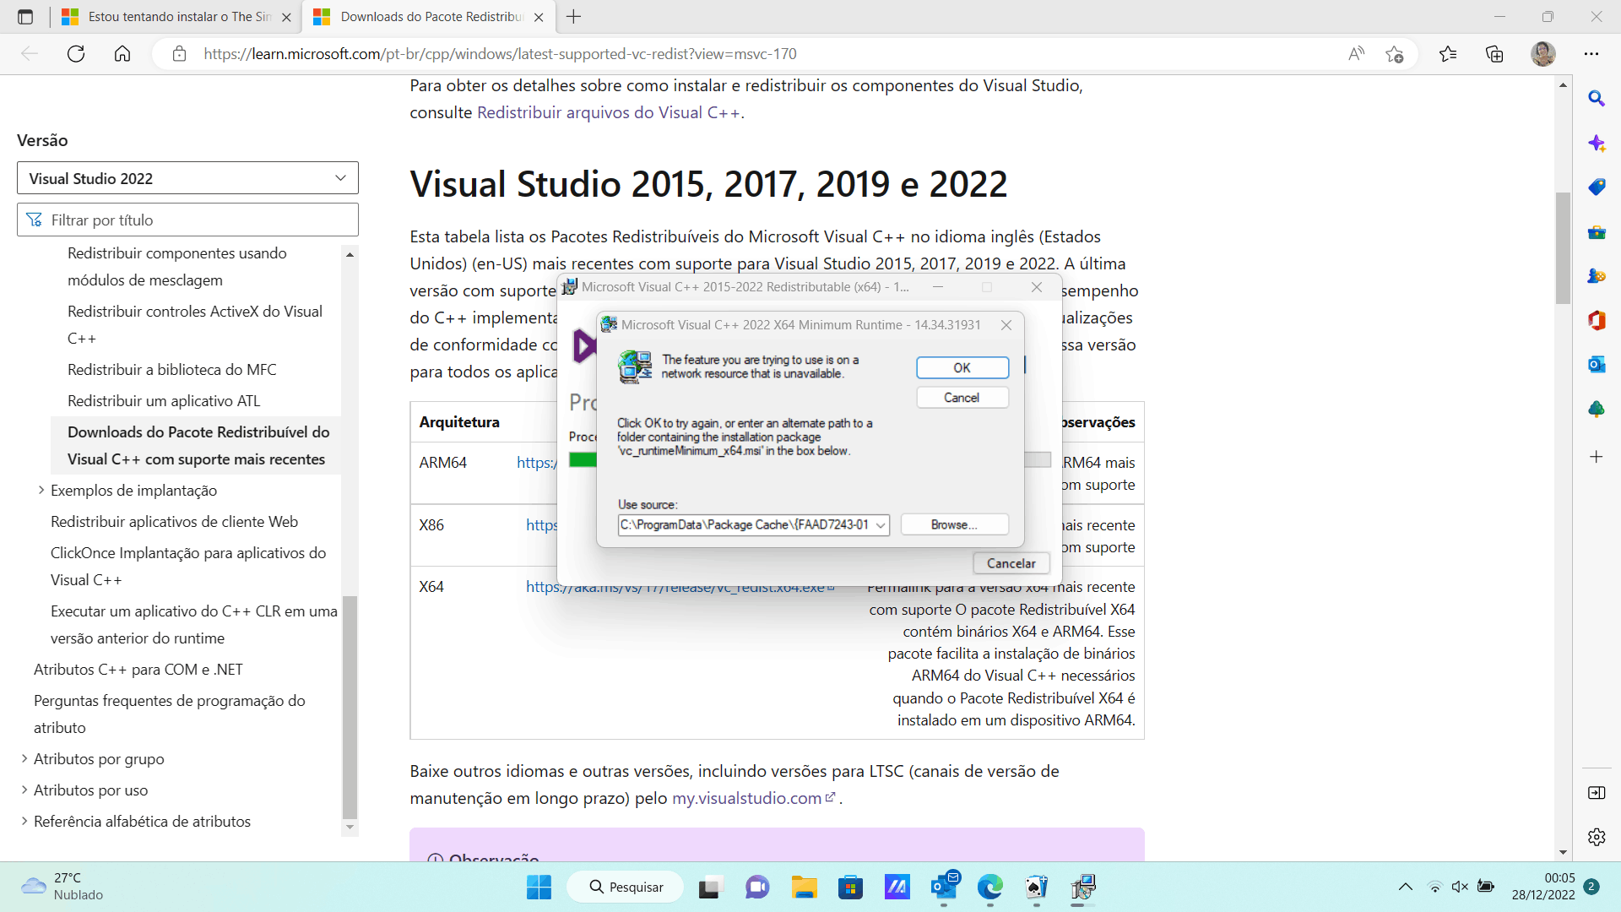The width and height of the screenshot is (1621, 912).
Task: Open File Explorer from taskbar
Action: coord(804,887)
